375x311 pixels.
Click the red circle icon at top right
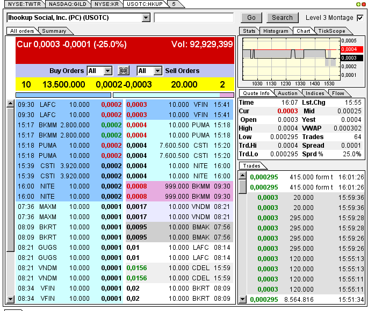[365, 4]
